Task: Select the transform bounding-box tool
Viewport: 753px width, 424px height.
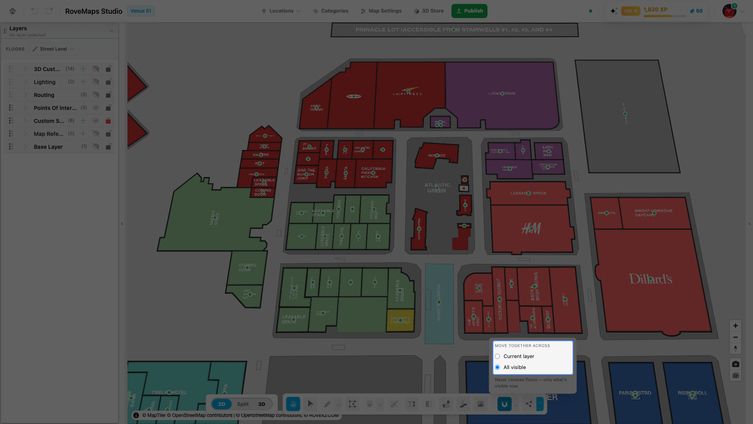Action: tap(352, 404)
